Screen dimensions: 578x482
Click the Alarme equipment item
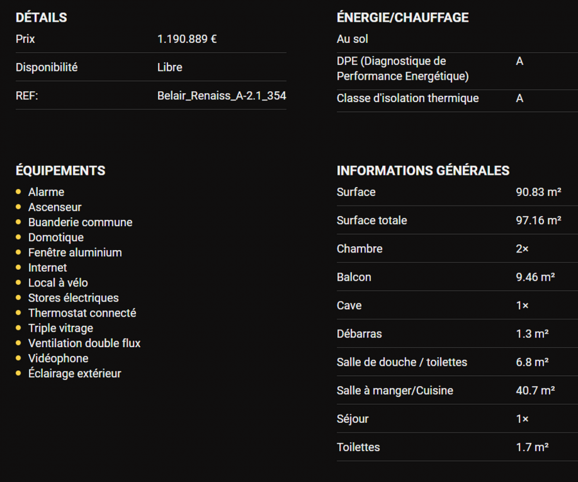click(46, 192)
